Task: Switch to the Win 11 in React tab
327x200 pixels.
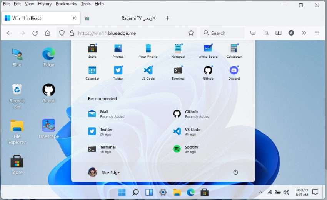Action: click(41, 18)
